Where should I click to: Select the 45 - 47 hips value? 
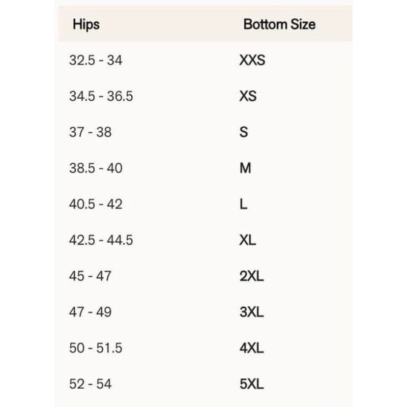[90, 276]
